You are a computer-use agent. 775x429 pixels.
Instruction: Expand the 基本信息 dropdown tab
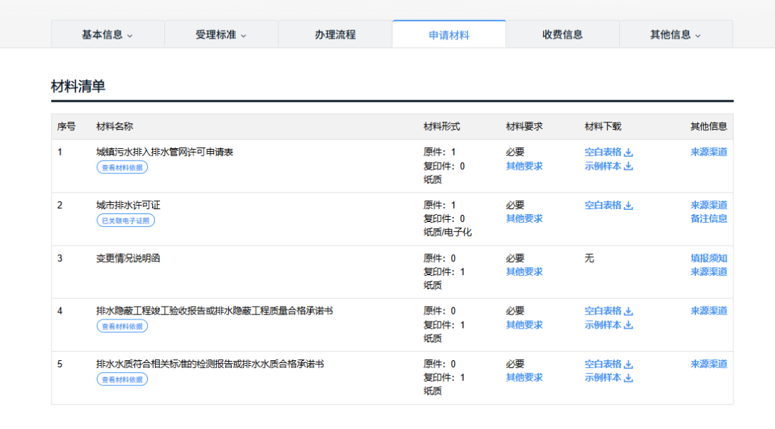pyautogui.click(x=108, y=34)
